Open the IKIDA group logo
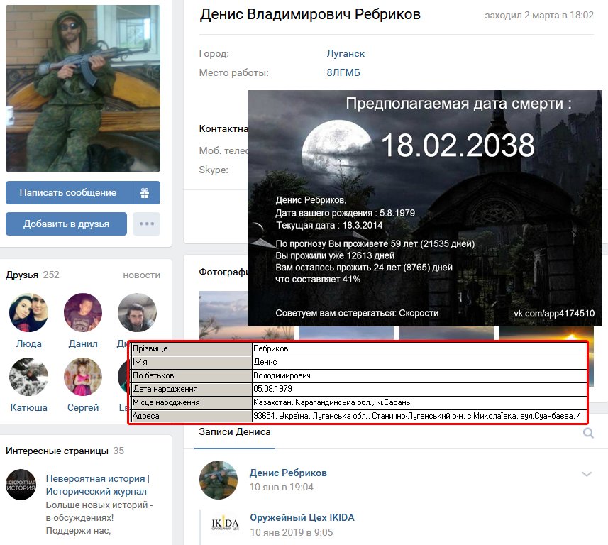This screenshot has width=608, height=545. coord(226,524)
